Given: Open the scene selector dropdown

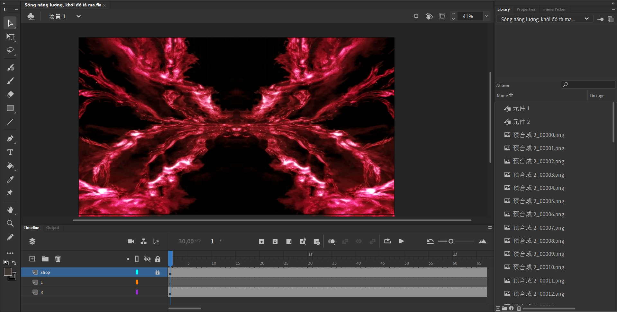Looking at the screenshot, I should 78,16.
